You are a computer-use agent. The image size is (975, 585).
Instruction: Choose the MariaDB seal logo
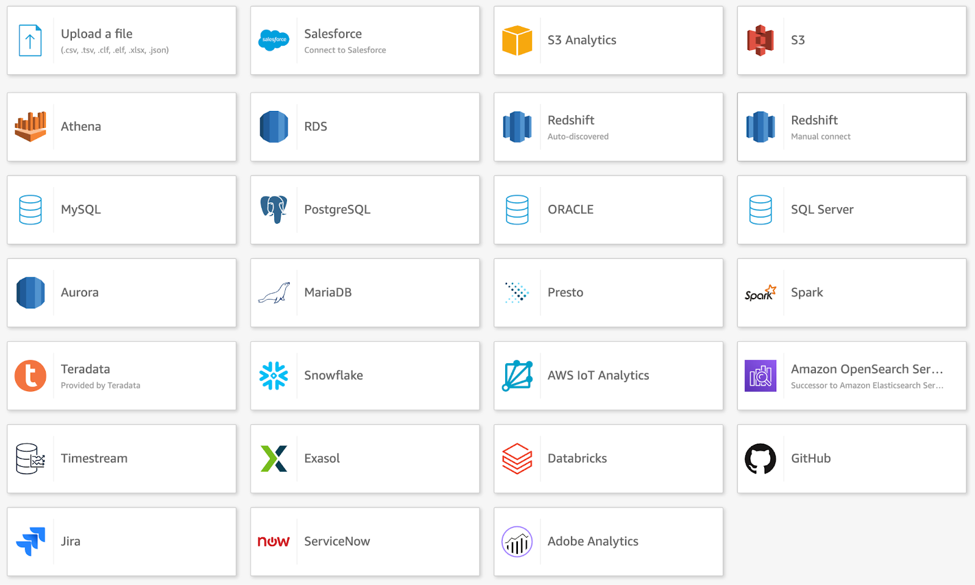pyautogui.click(x=274, y=292)
